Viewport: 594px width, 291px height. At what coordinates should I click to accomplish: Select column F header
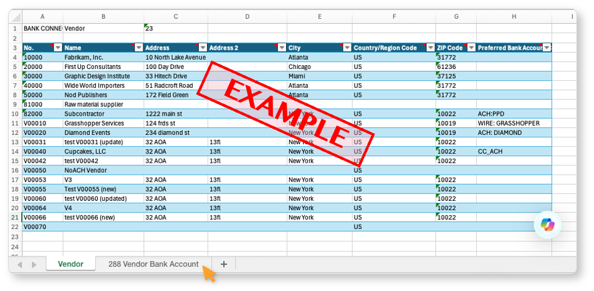(394, 17)
